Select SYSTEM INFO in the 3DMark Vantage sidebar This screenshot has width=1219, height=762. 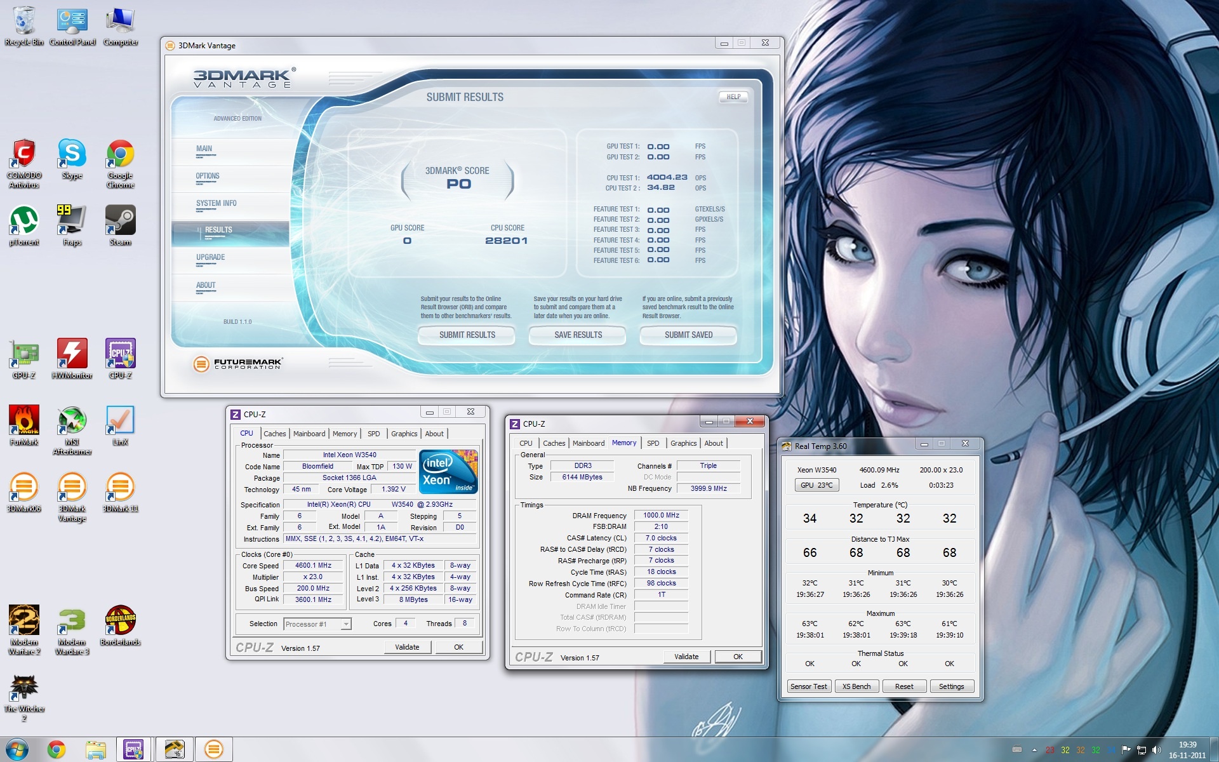coord(216,204)
